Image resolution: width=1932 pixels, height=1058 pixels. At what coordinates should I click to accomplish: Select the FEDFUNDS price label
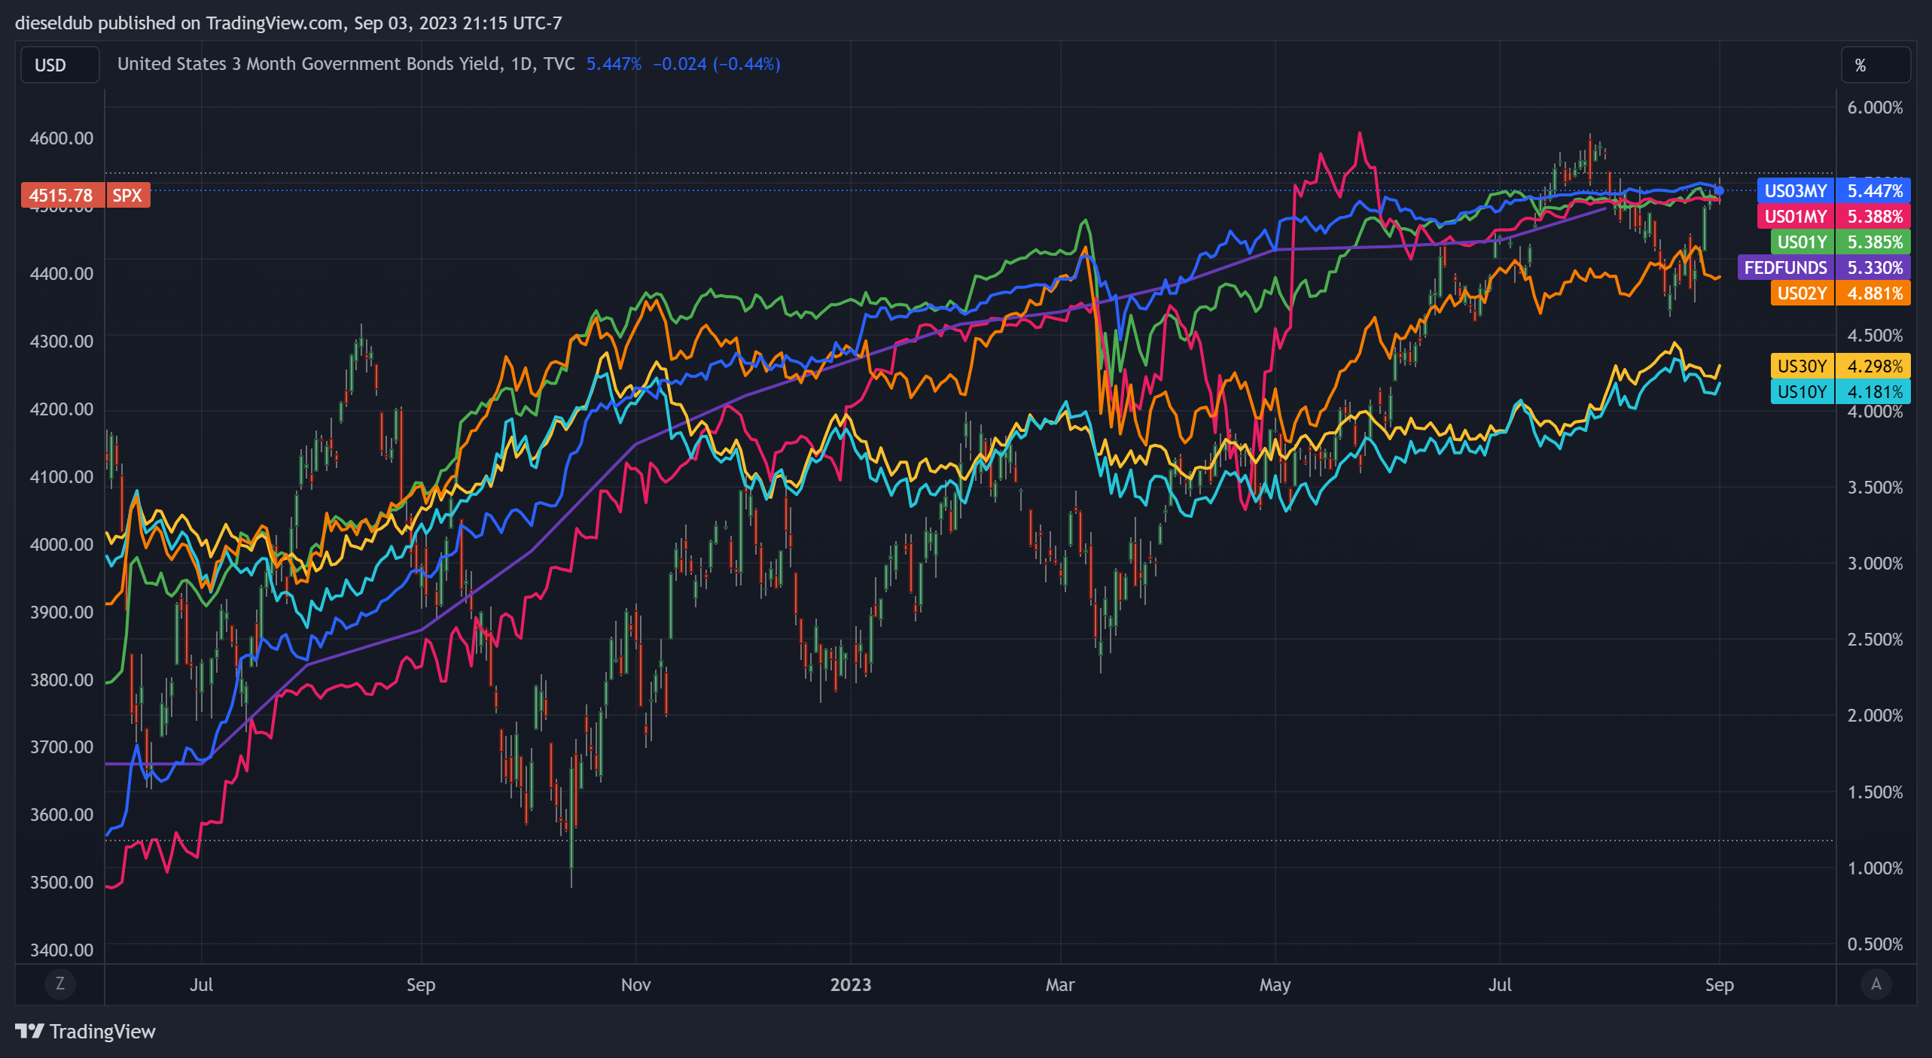coord(1824,267)
